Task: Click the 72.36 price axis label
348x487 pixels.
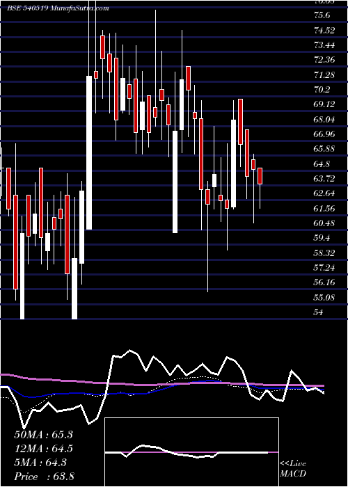Action: pos(324,60)
